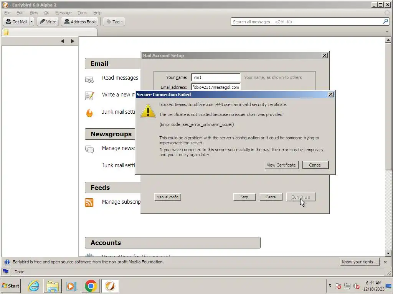The height and width of the screenshot is (294, 393).
Task: Click the warning triangle icon
Action: [148, 111]
